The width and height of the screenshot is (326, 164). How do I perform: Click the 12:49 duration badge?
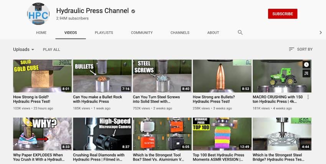[x=245, y=147]
